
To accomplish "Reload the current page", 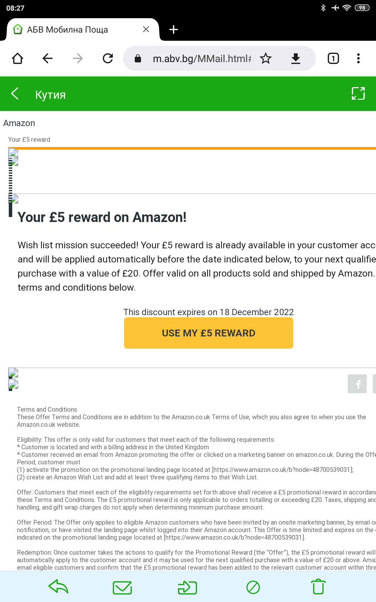I will (x=108, y=58).
